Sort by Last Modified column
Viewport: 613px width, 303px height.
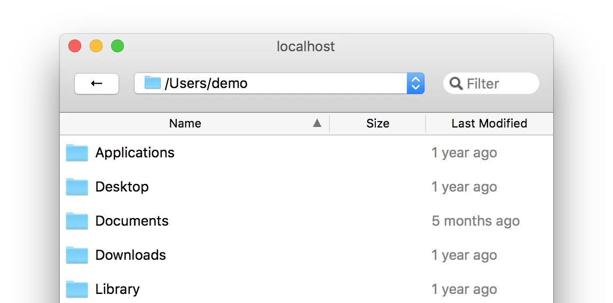tap(489, 124)
